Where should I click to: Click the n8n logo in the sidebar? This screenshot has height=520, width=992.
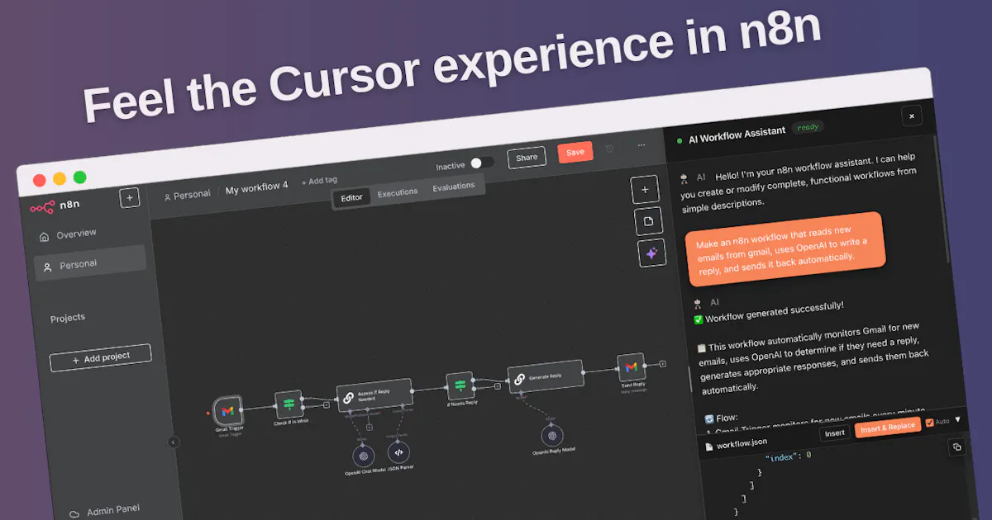click(55, 205)
